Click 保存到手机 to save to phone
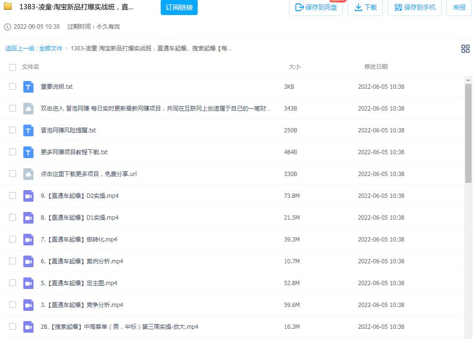 (x=414, y=8)
